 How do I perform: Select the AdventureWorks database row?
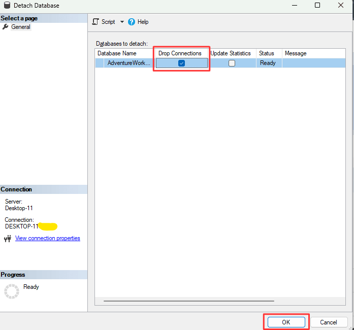point(128,63)
